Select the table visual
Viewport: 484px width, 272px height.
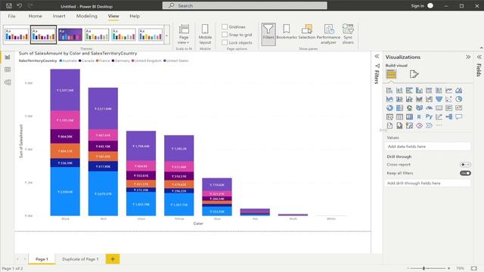pos(399,117)
